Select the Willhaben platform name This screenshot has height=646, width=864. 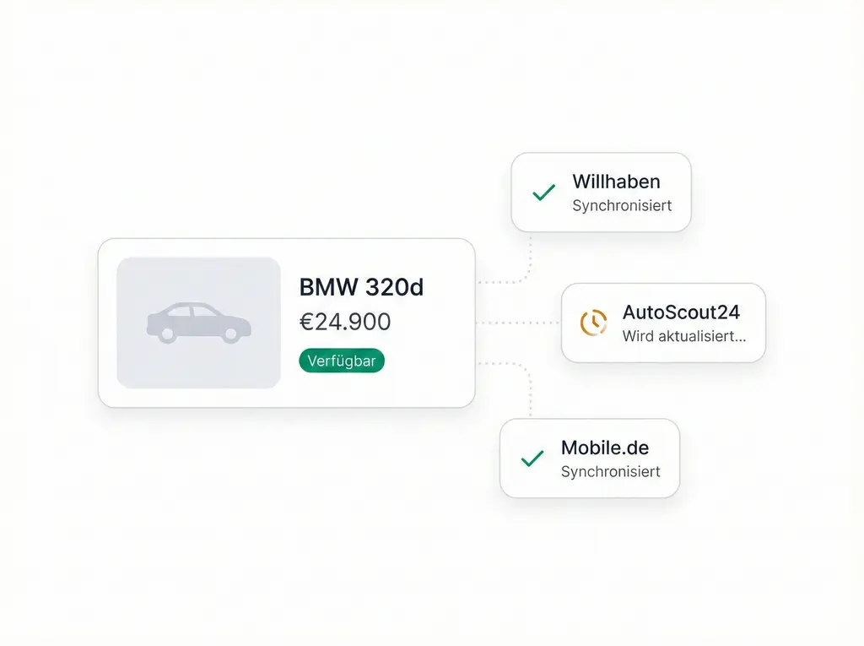click(x=616, y=182)
